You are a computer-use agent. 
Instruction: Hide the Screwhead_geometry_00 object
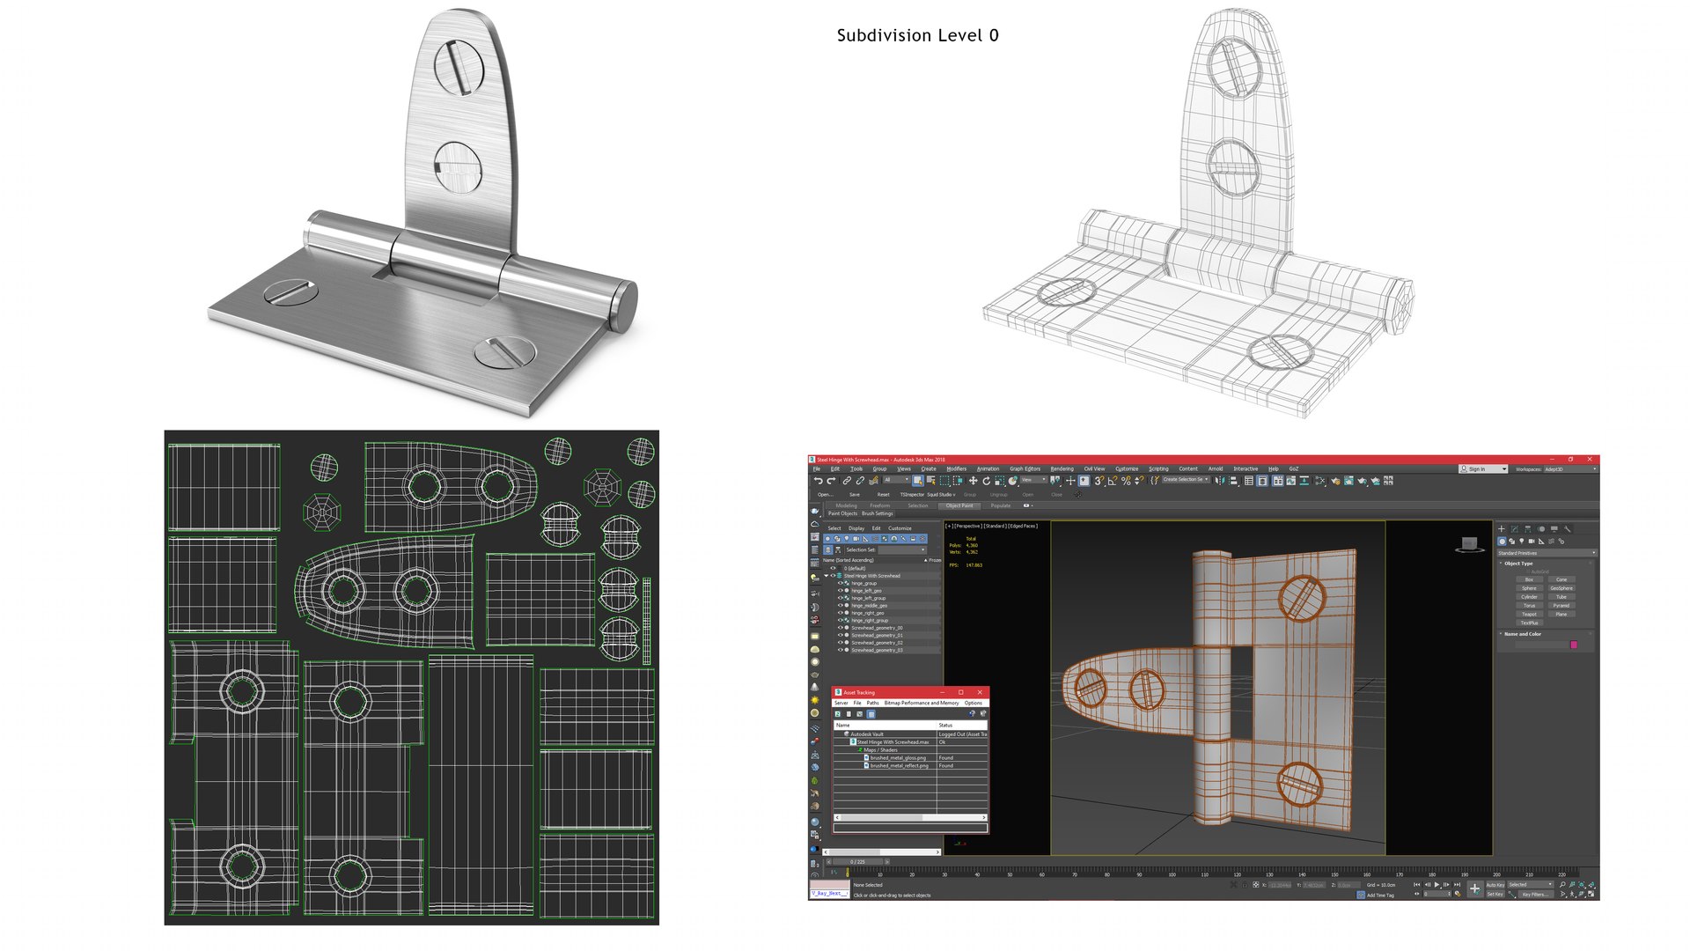point(841,628)
